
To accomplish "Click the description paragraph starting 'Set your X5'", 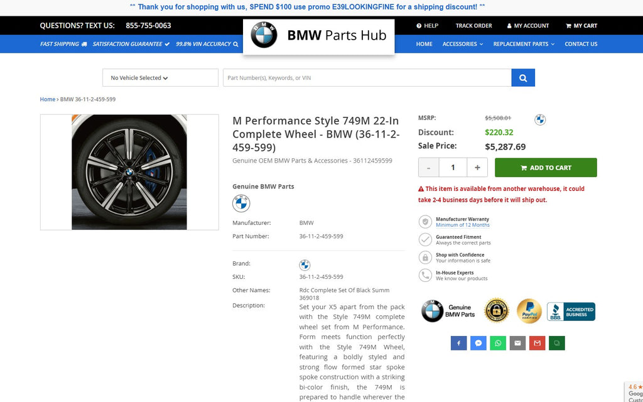I will click(x=352, y=352).
